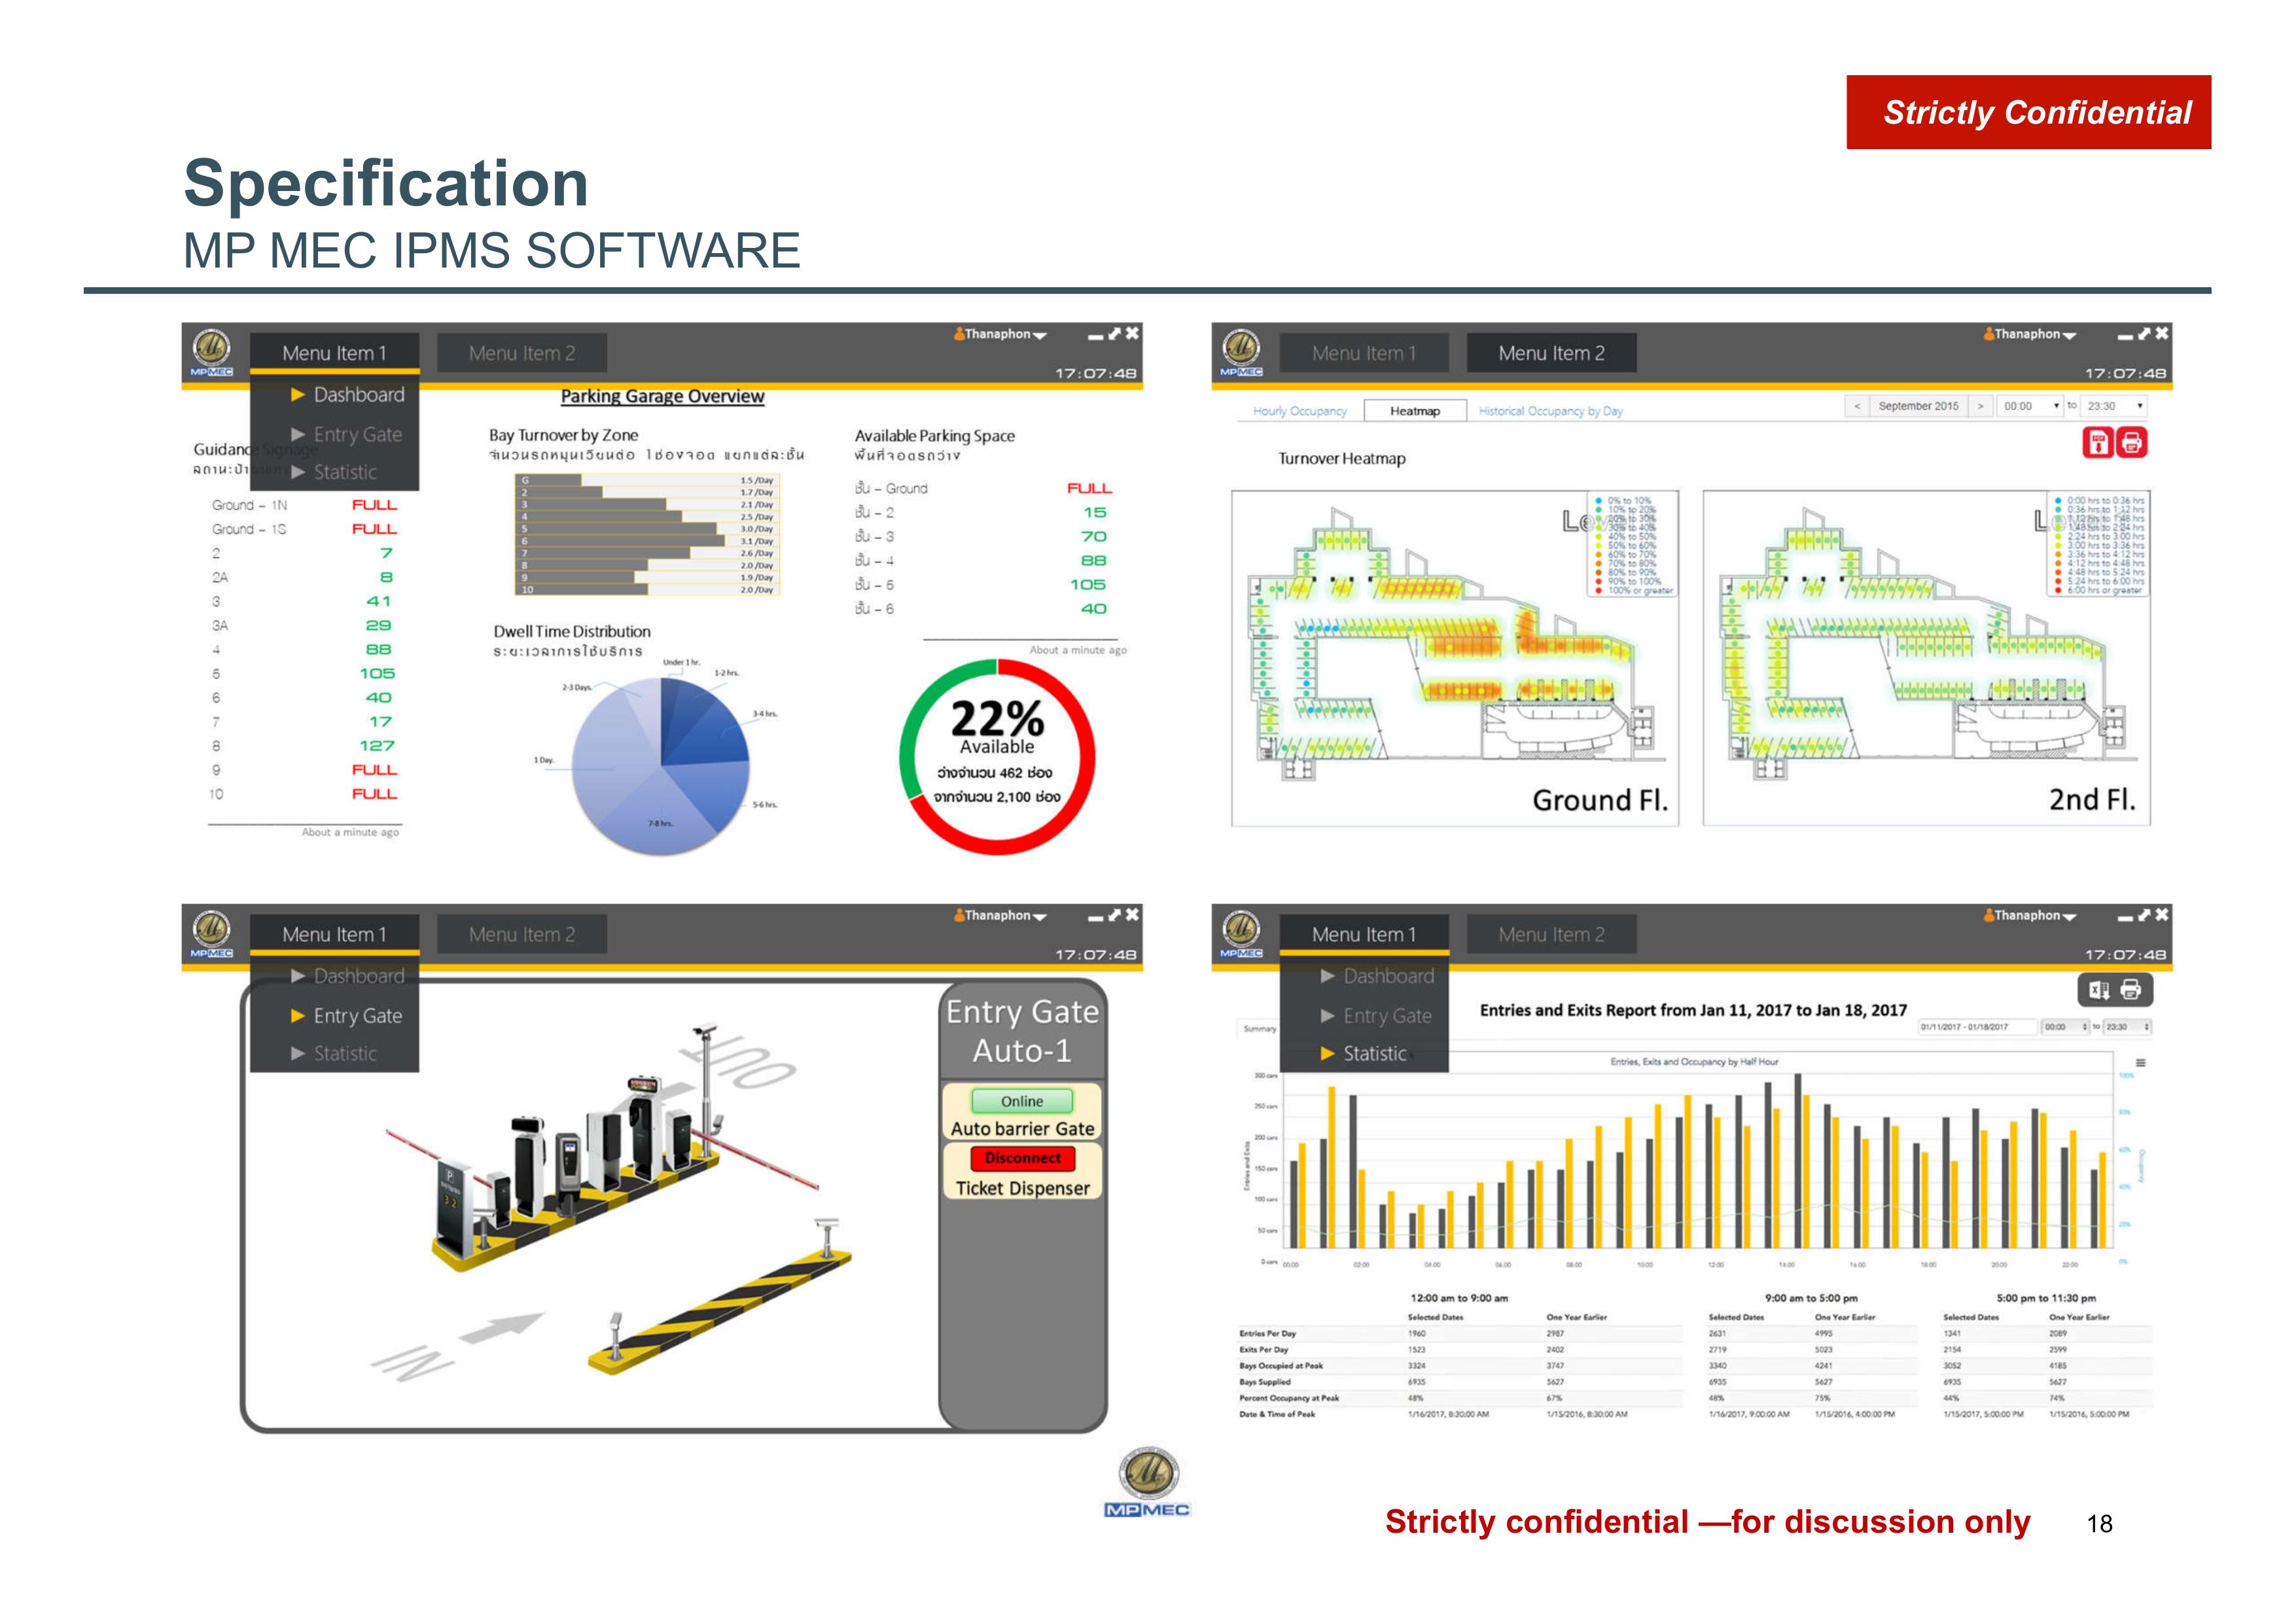Select the Summary tab in Entries report

tap(1259, 1028)
